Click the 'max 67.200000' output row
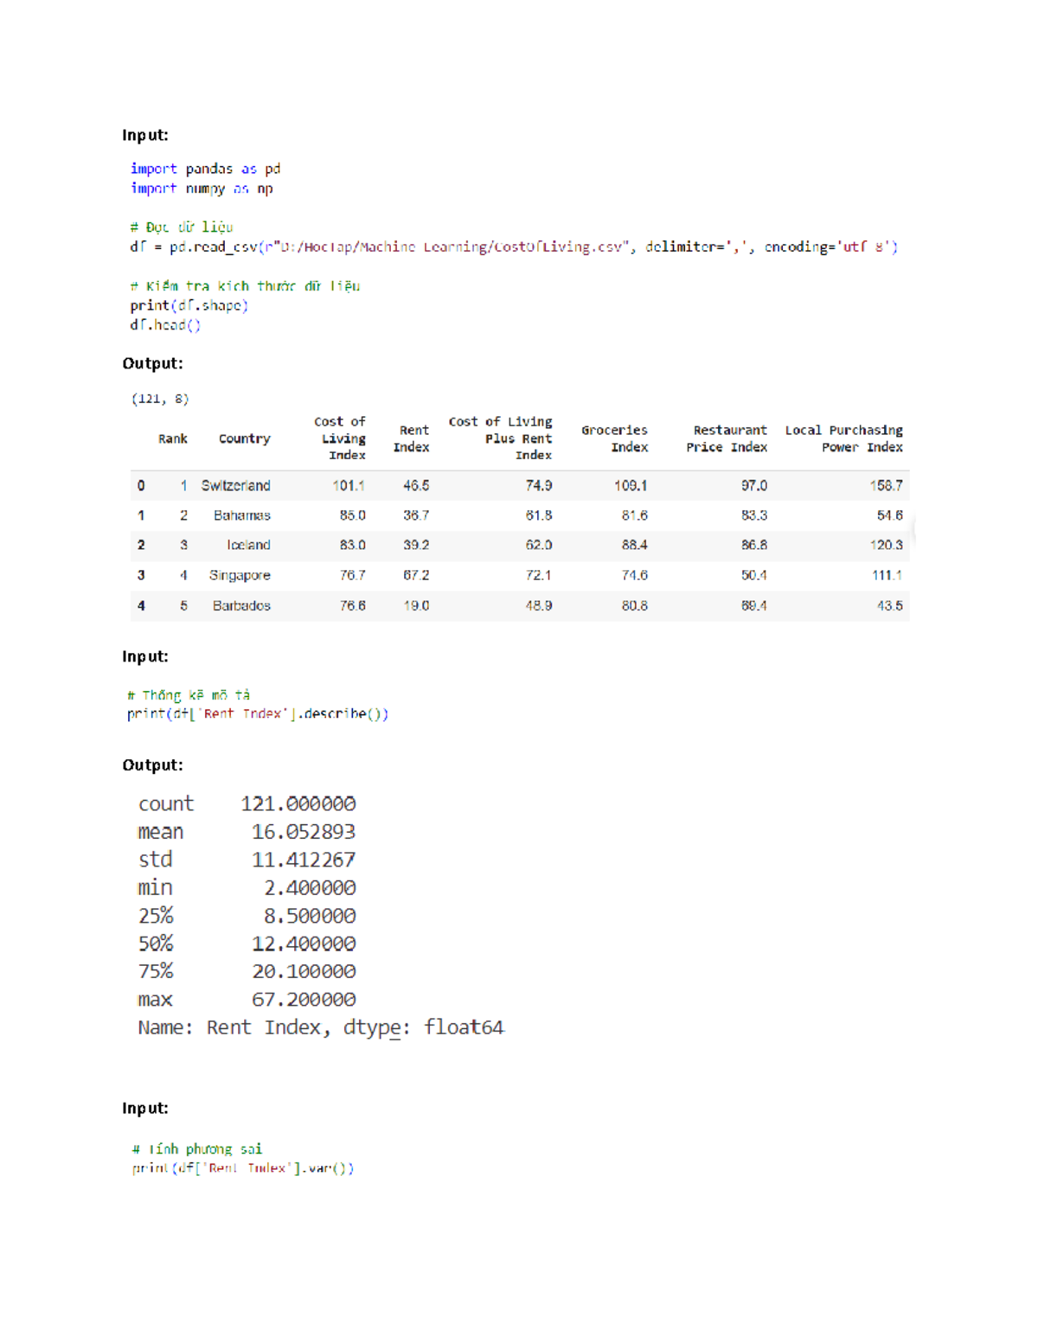 pos(247,1000)
